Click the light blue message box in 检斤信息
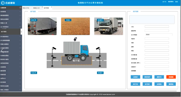181x97 pixels. pyautogui.click(x=152, y=19)
